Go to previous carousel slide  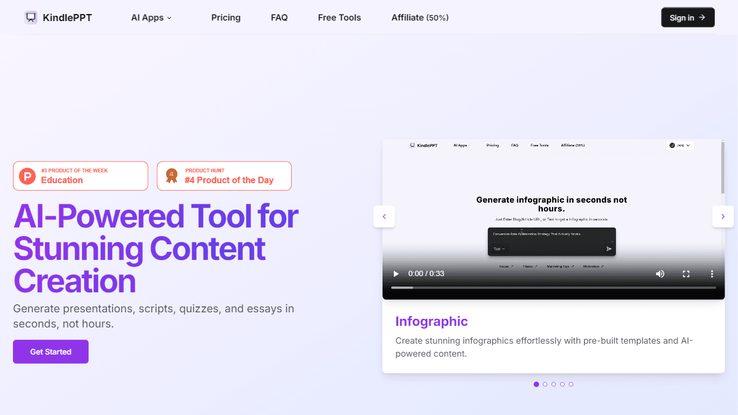pyautogui.click(x=384, y=217)
